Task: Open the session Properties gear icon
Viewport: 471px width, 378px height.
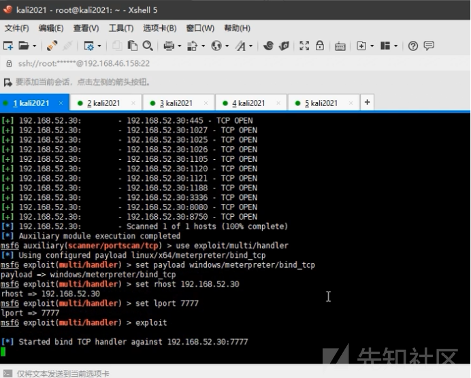Action: point(88,46)
